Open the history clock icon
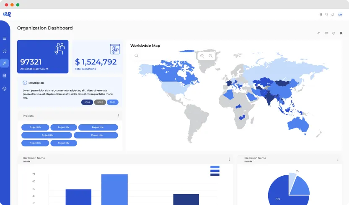 333,33
